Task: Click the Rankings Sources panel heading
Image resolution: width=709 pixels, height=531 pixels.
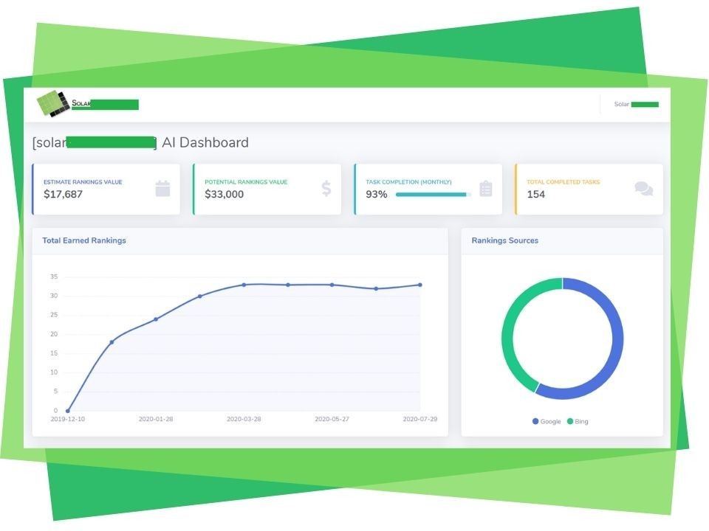Action: coord(504,240)
